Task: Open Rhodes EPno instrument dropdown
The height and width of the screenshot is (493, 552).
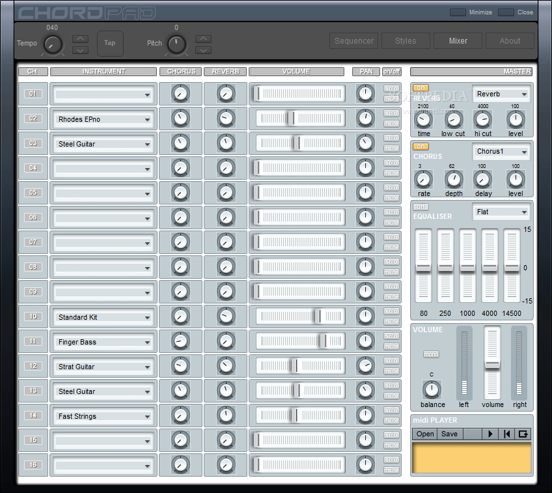Action: coord(104,119)
